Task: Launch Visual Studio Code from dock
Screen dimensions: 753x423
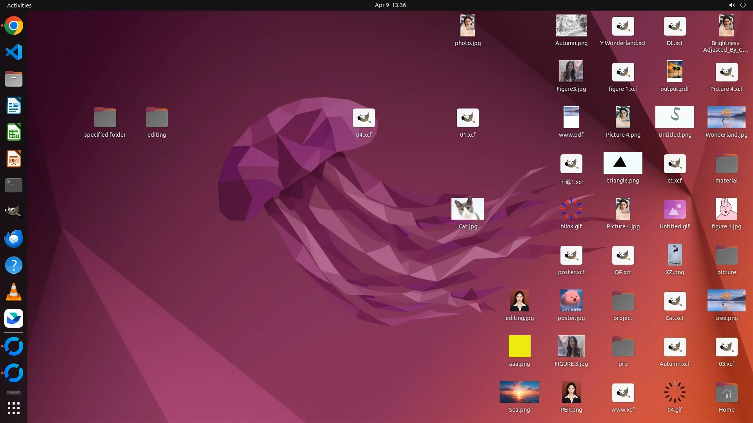Action: pyautogui.click(x=14, y=52)
